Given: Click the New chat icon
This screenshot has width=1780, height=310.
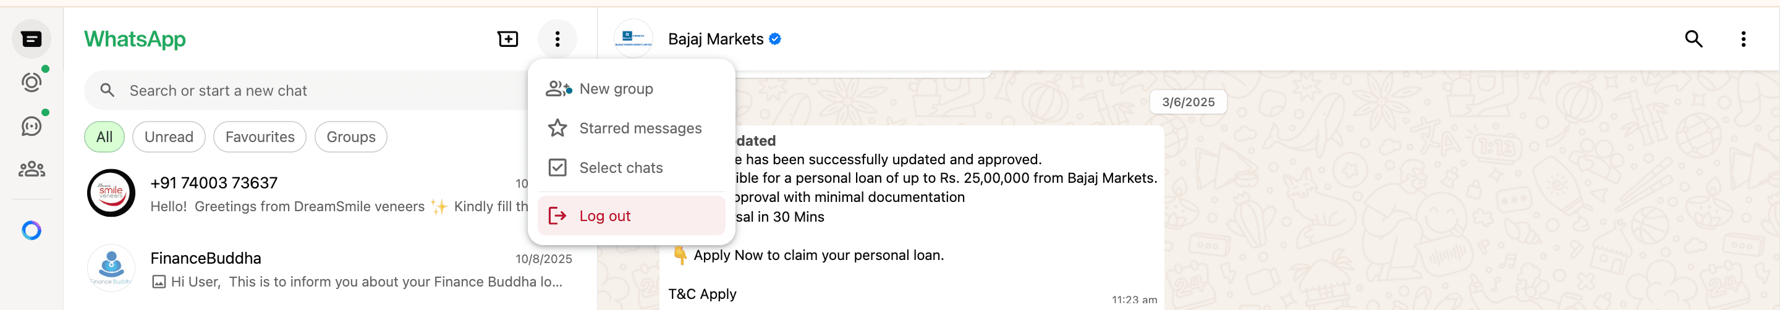Looking at the screenshot, I should [508, 40].
